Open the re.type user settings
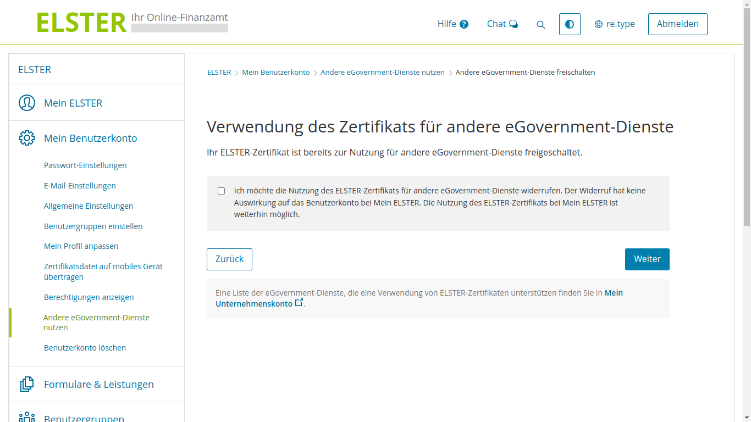This screenshot has height=422, width=751. click(615, 24)
